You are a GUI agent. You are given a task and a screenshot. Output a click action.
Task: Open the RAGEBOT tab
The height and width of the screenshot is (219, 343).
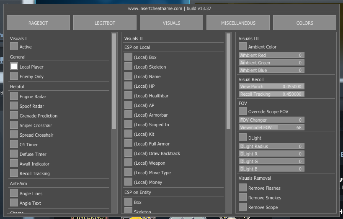[x=38, y=23]
